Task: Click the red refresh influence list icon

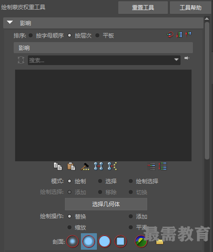Action: pos(170,34)
